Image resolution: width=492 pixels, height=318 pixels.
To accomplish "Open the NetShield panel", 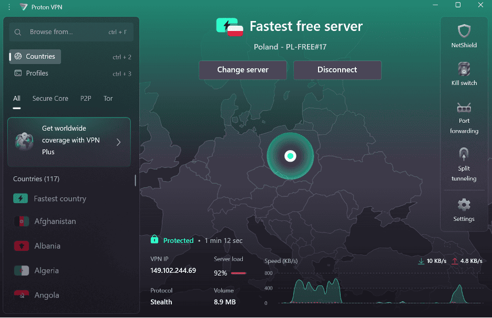I will 464,36.
